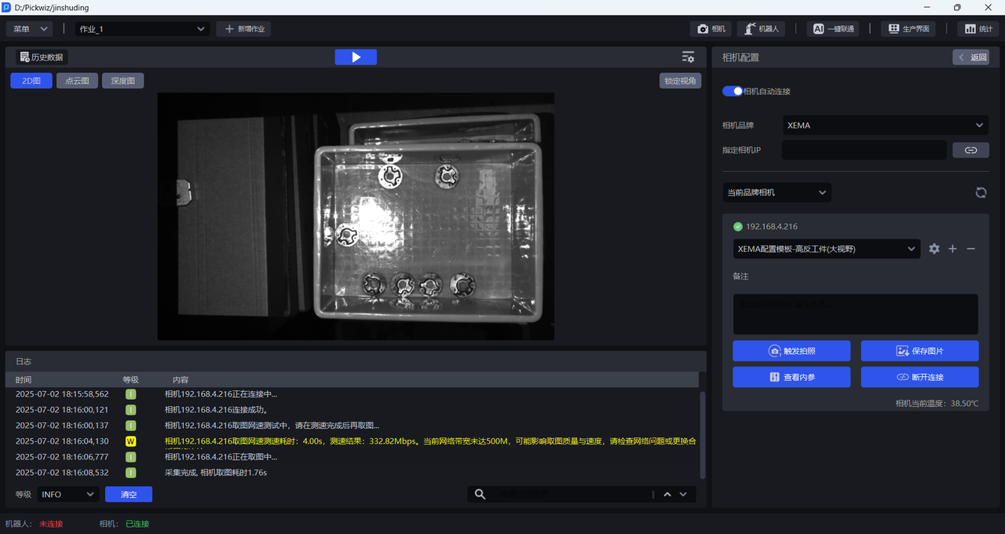1005x534 pixels.
Task: Toggle 相机自动连接 auto-connect switch
Action: click(733, 91)
